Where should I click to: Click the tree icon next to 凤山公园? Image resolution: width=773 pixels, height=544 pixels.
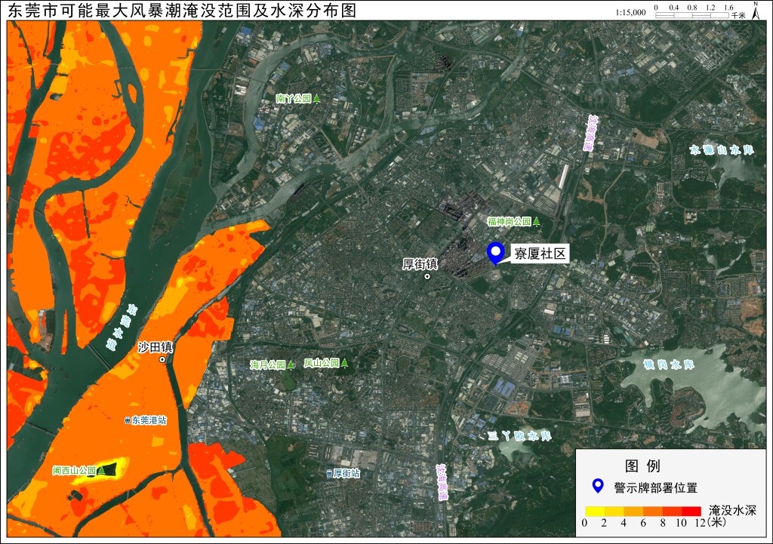[x=344, y=363]
